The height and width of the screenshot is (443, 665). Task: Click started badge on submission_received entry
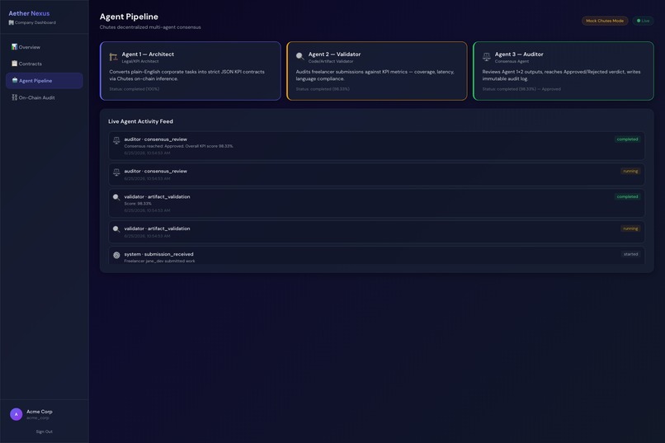630,254
